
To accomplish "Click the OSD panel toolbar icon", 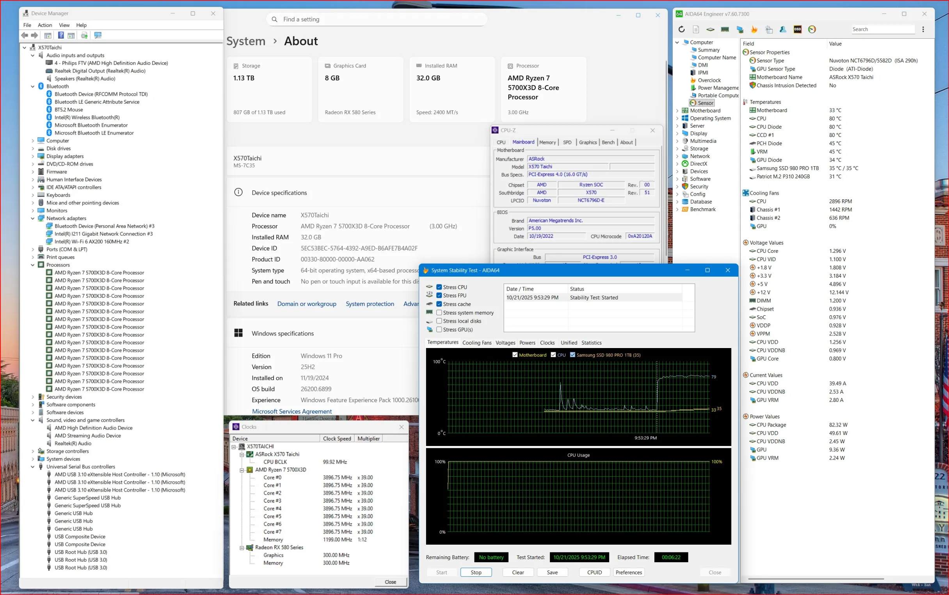I will (x=797, y=30).
